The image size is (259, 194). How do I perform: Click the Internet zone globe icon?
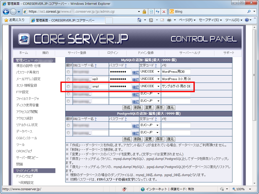(143, 189)
